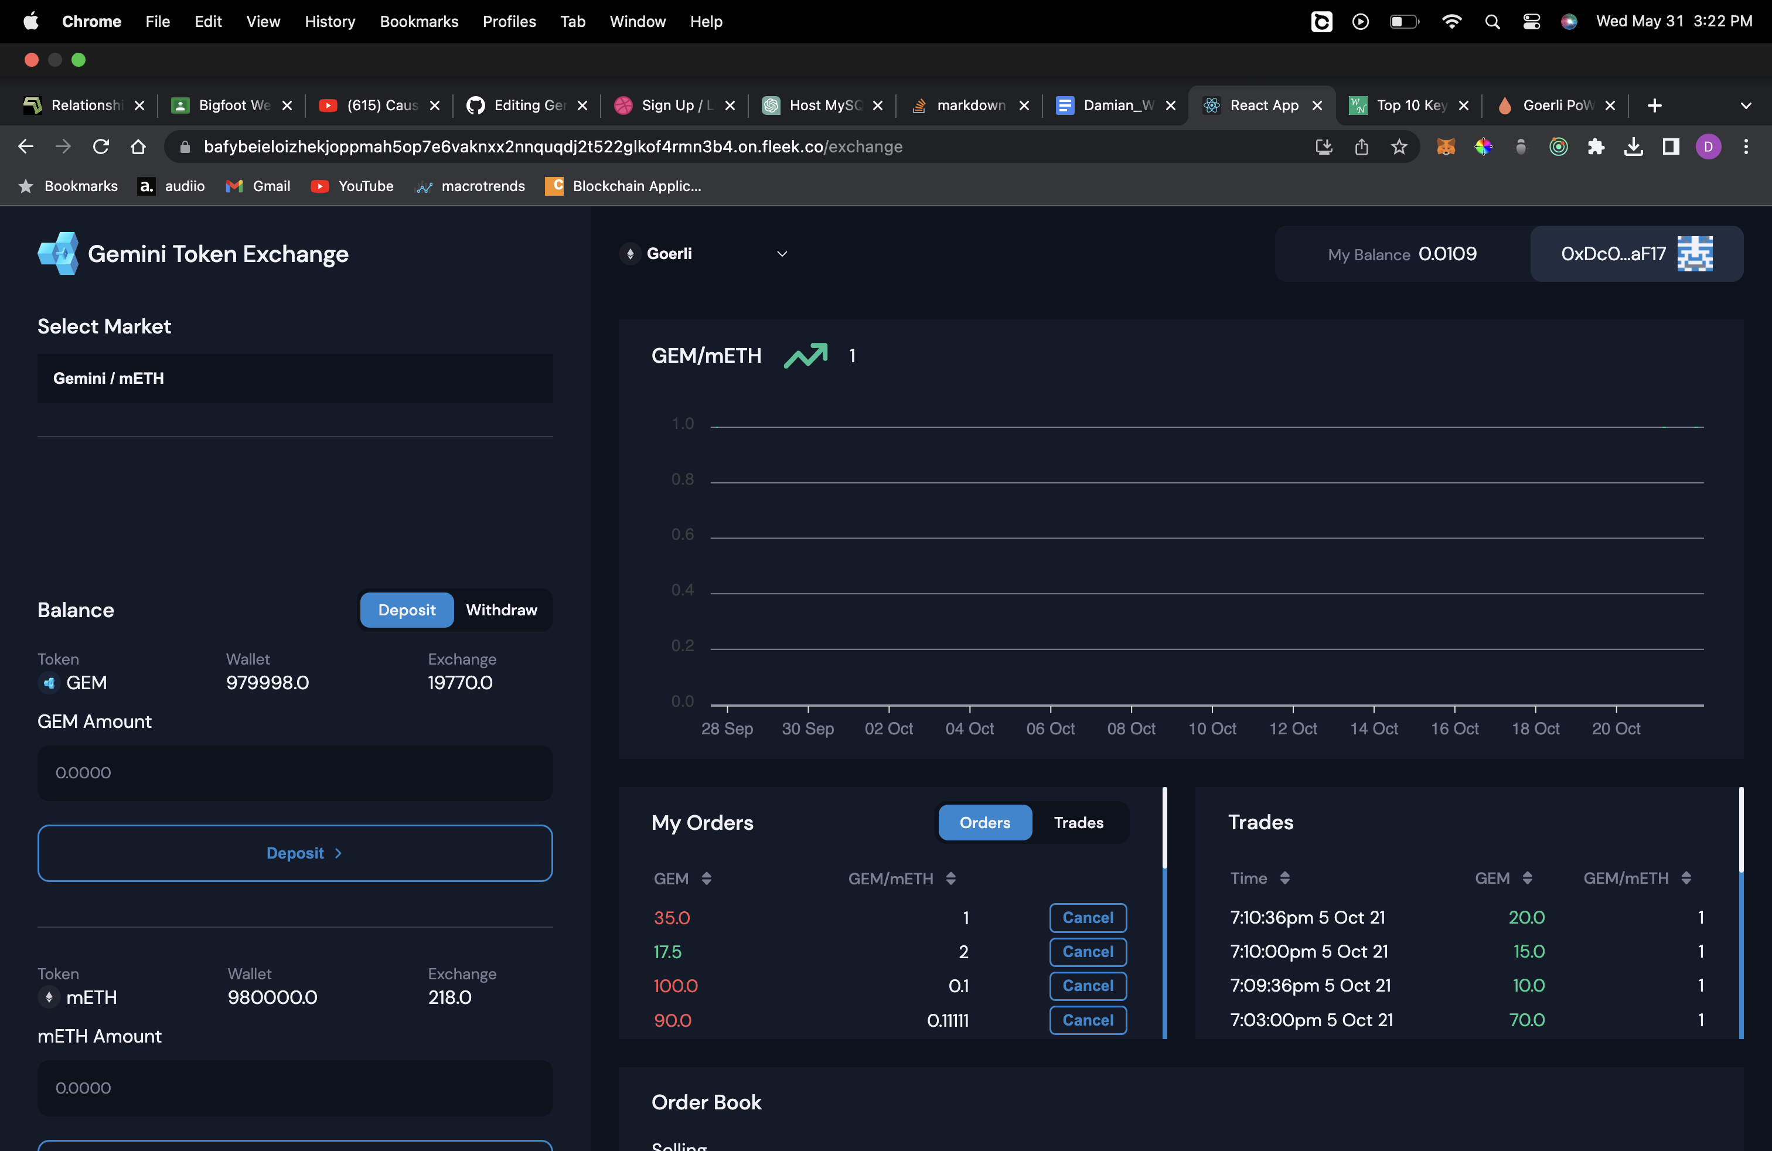Switch to the Top 10 Key tab
The width and height of the screenshot is (1772, 1151).
tap(1411, 105)
